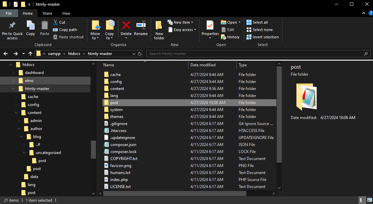Collapse the htdocs tree node

(10, 64)
